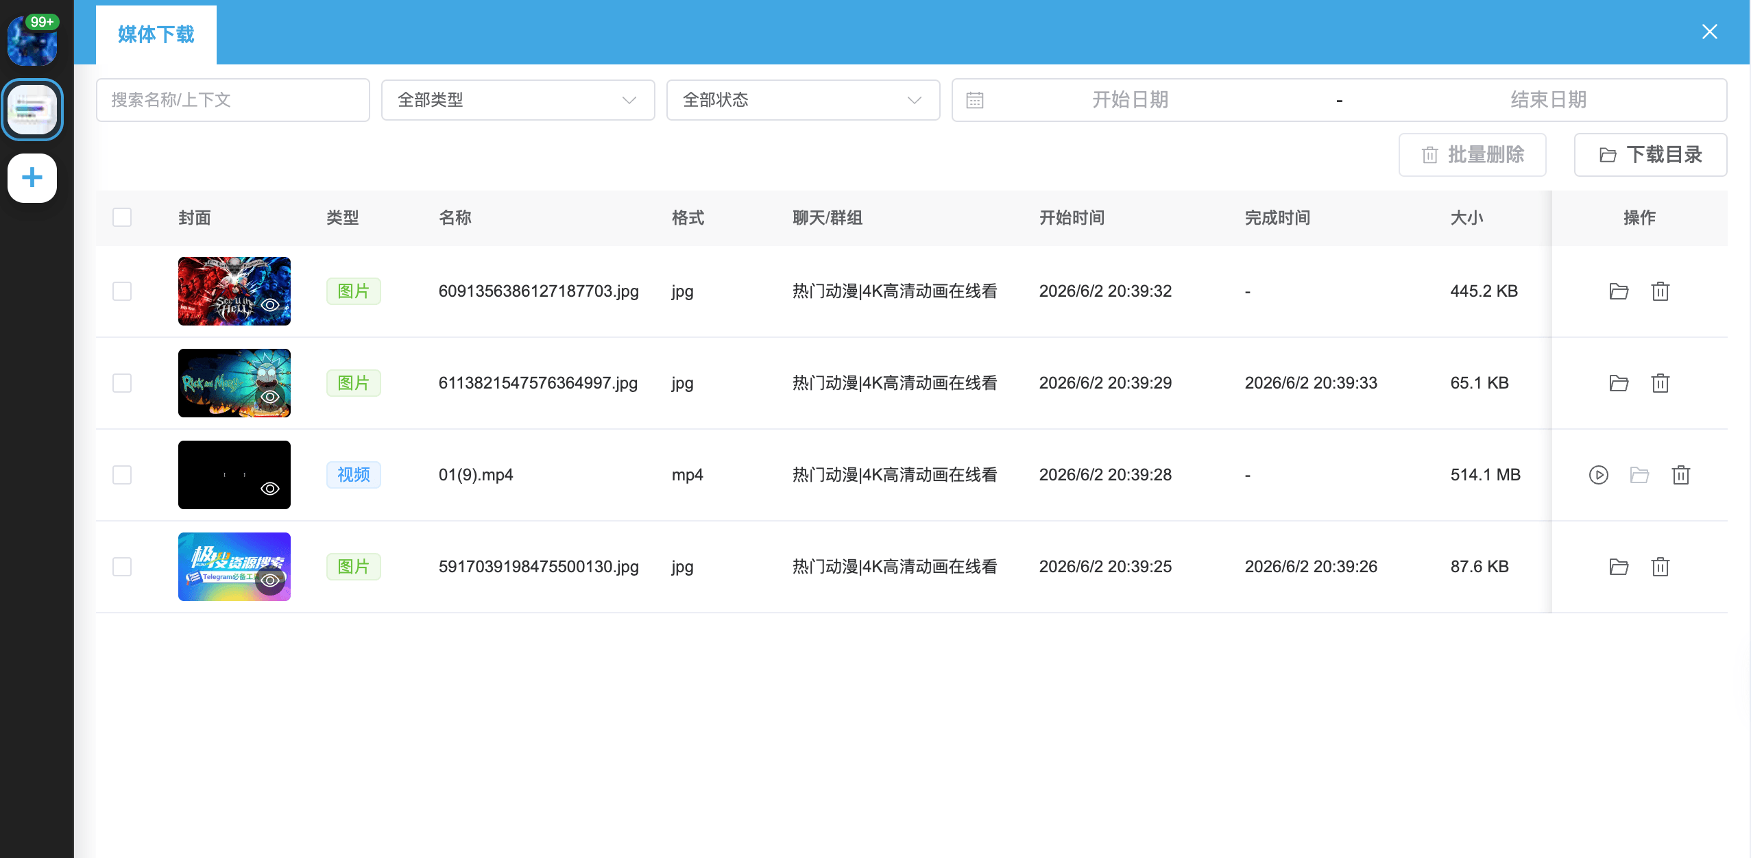Click the 514.1 MB size value
1751x858 pixels.
click(x=1486, y=475)
